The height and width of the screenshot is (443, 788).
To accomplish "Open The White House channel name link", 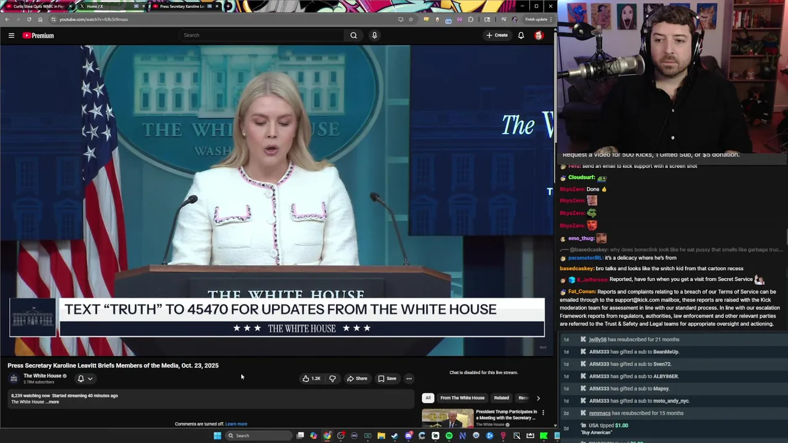I will (42, 376).
